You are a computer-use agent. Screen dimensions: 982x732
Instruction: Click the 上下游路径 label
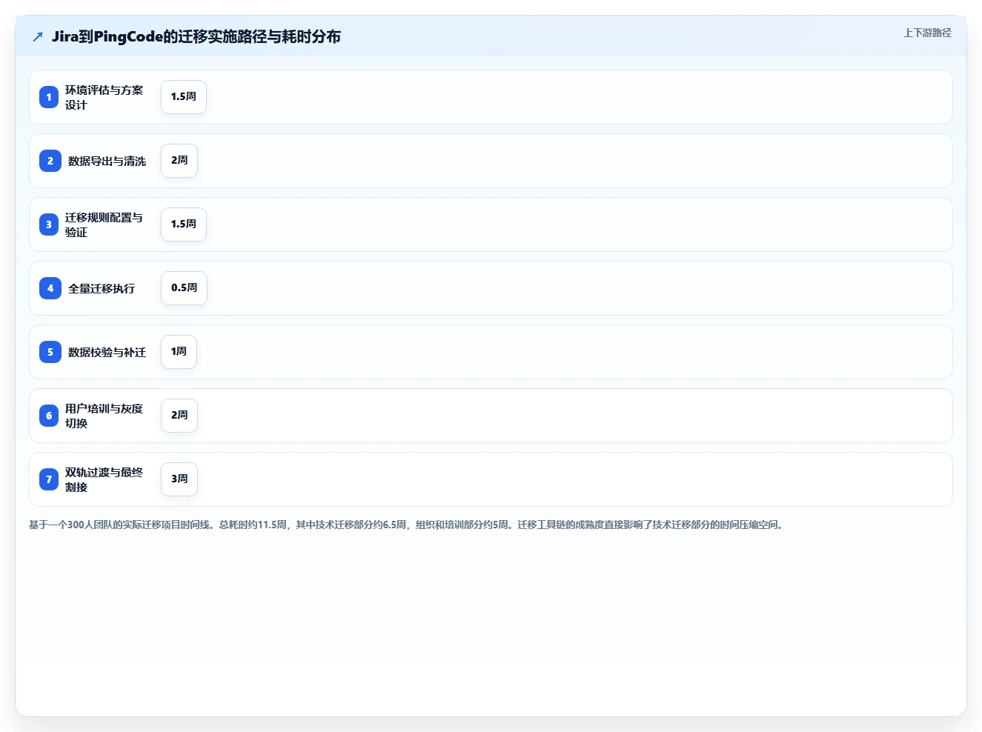[927, 33]
